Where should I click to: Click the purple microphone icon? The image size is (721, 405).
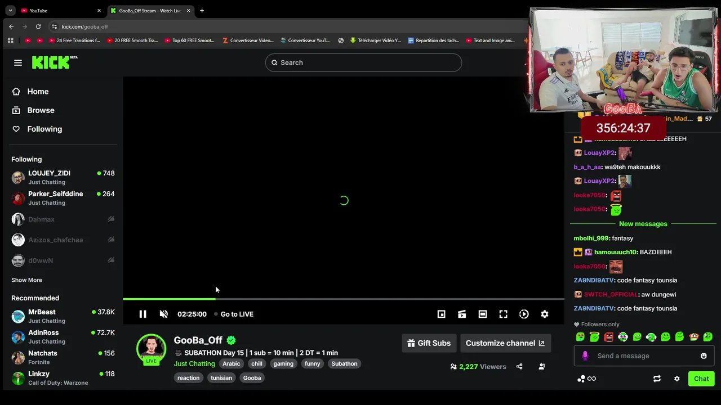click(585, 355)
